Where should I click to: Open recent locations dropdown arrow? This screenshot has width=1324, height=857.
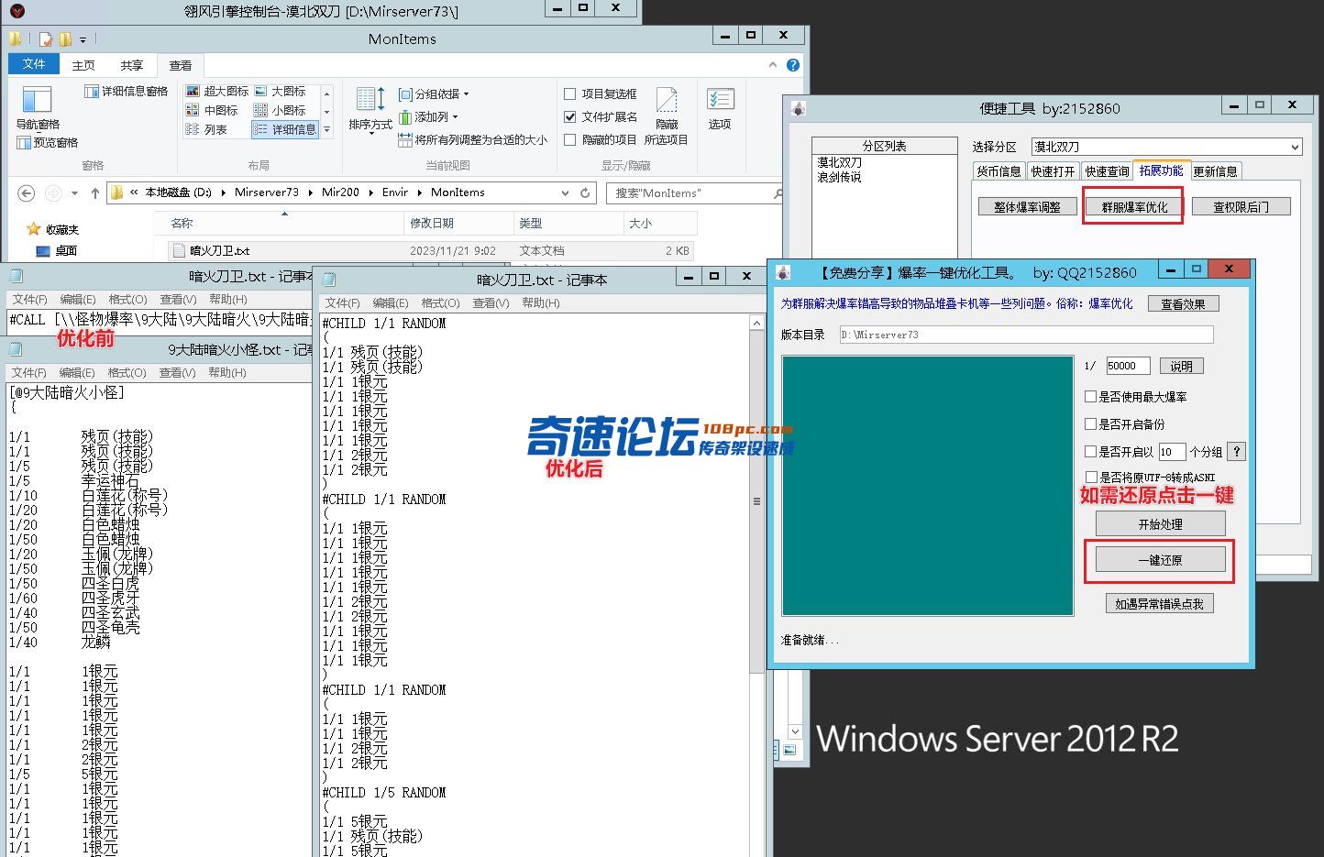(73, 193)
